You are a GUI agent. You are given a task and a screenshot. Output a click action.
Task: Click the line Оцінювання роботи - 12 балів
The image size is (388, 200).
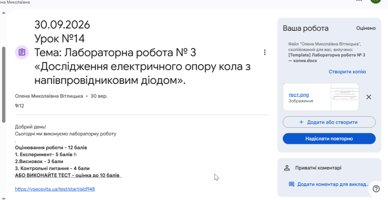tap(51, 147)
